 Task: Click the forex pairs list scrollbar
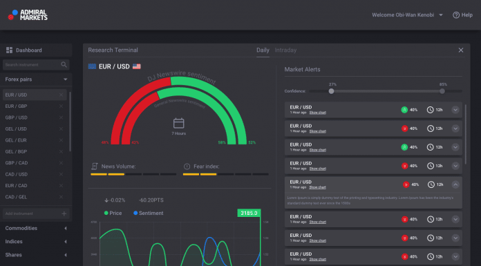[x=70, y=122]
